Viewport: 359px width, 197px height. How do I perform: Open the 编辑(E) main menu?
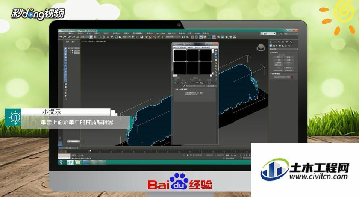tap(71, 33)
